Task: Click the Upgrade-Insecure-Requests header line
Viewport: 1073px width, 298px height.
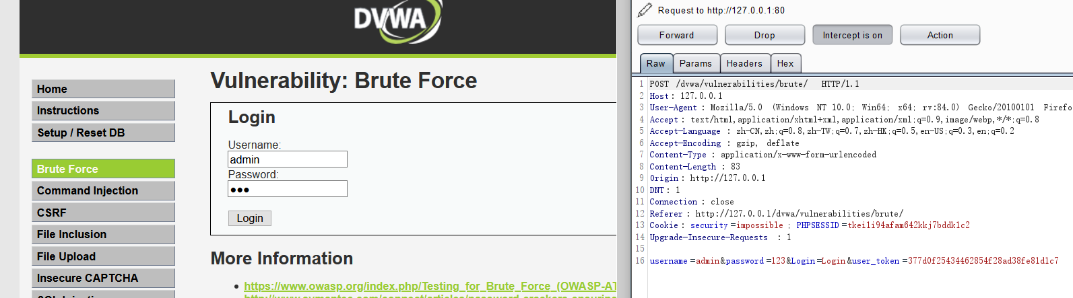Action: [x=720, y=237]
